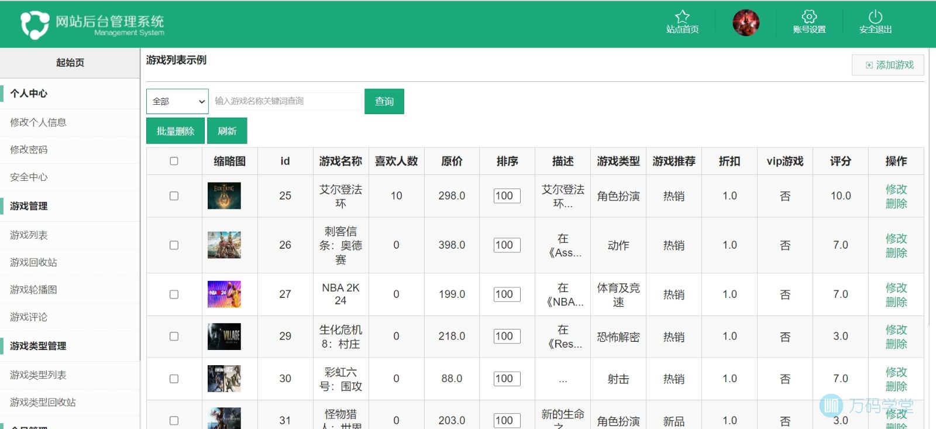Open 游戏回收站 menu item
The image size is (936, 429).
point(70,262)
